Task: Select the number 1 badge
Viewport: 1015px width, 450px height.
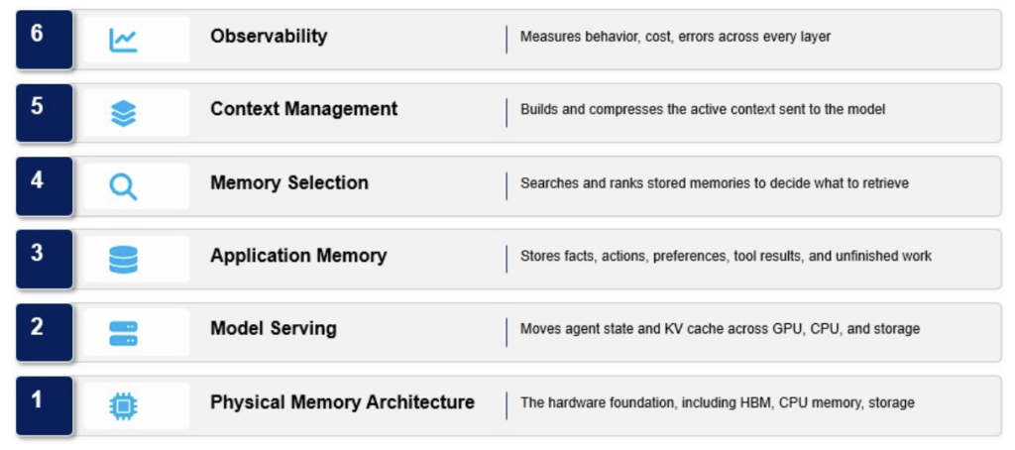Action: point(44,406)
